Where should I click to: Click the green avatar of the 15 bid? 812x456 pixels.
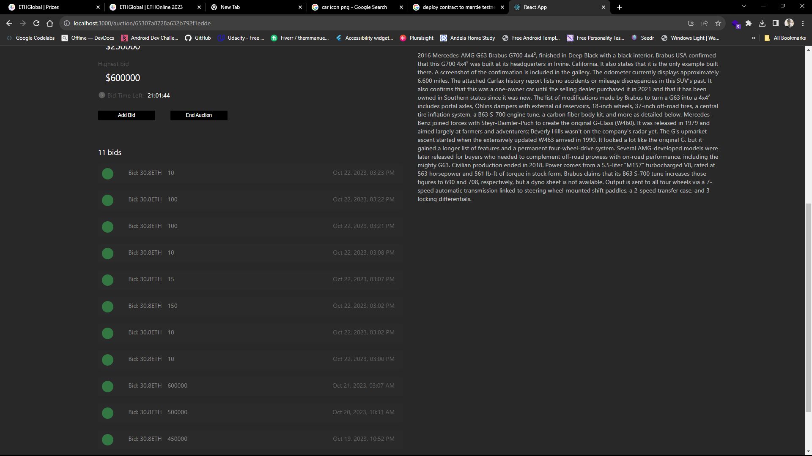click(x=107, y=280)
